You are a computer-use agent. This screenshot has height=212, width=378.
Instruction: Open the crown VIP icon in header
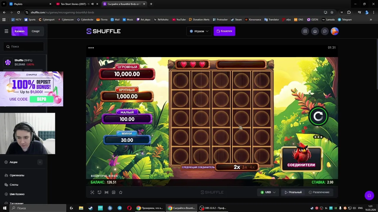click(x=315, y=31)
